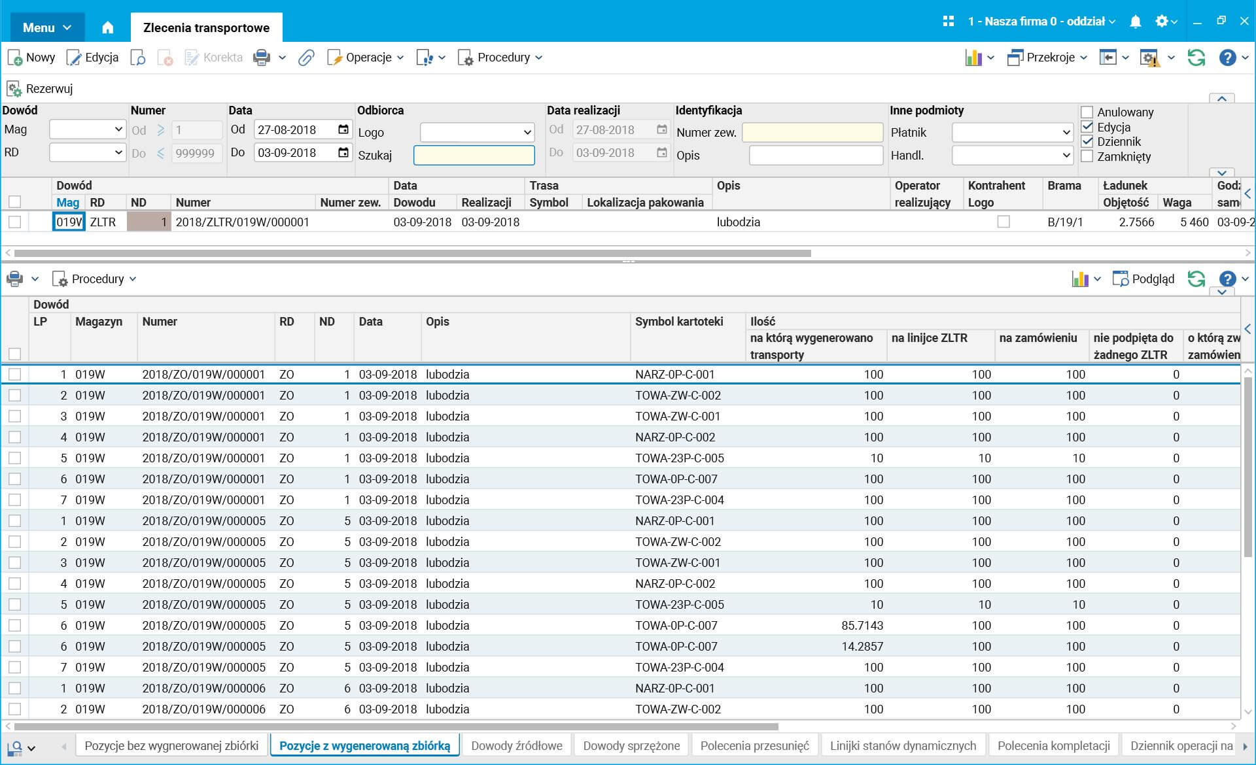Click the printer icon in top toolbar
Viewport: 1256px width, 765px height.
coord(262,58)
